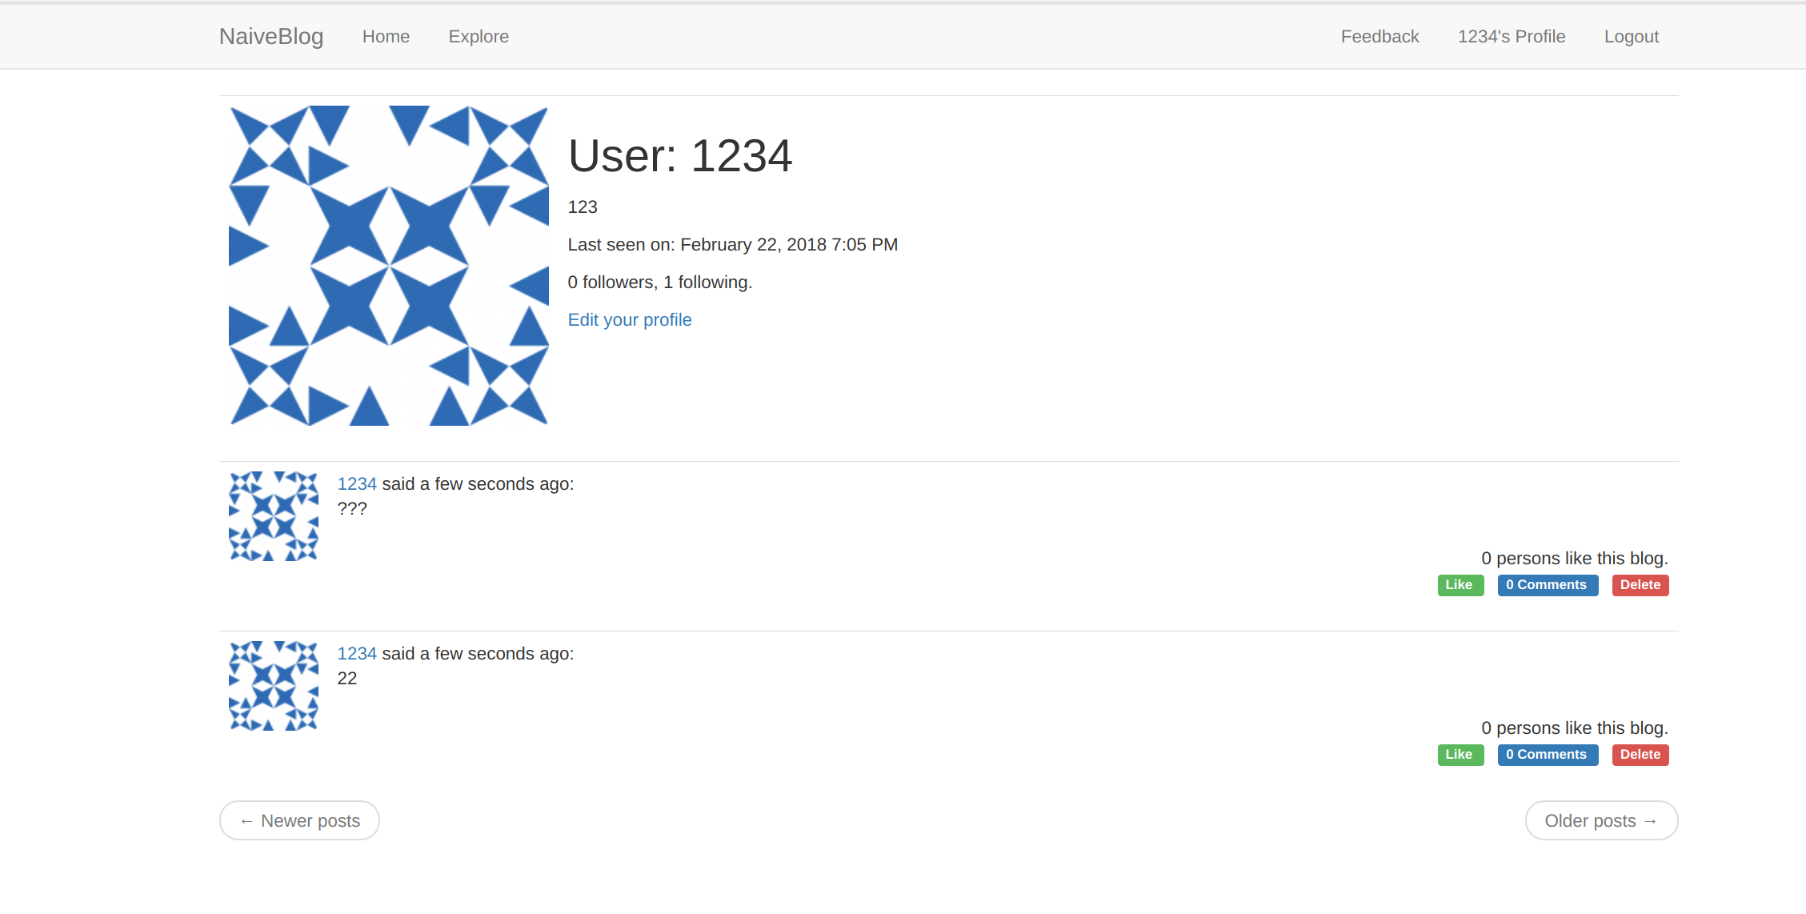The height and width of the screenshot is (914, 1806).
Task: Go to Newer posts page
Action: [299, 820]
